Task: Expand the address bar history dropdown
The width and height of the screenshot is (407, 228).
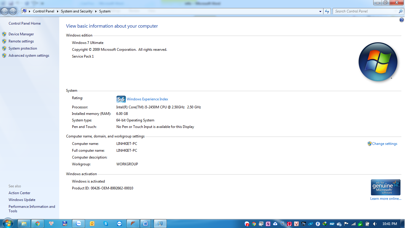Action: coord(320,12)
